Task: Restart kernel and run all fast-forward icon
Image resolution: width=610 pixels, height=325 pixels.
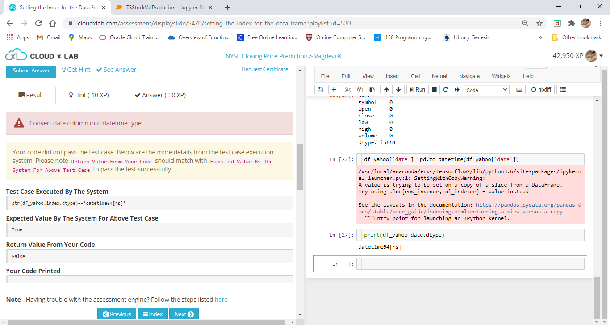Action: click(x=457, y=90)
